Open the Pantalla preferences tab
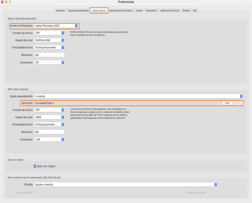Image resolution: width=252 pixels, height=203 pixels. click(186, 10)
